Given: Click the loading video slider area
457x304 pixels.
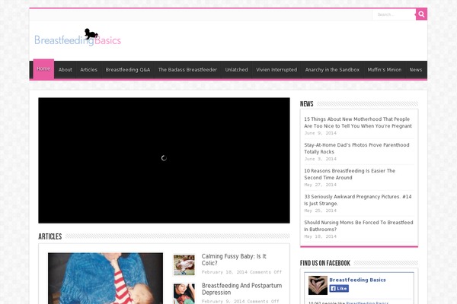Looking at the screenshot, I should coord(164,160).
